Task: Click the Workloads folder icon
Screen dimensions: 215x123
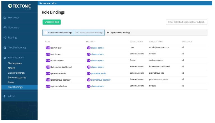Action: click(x=5, y=18)
